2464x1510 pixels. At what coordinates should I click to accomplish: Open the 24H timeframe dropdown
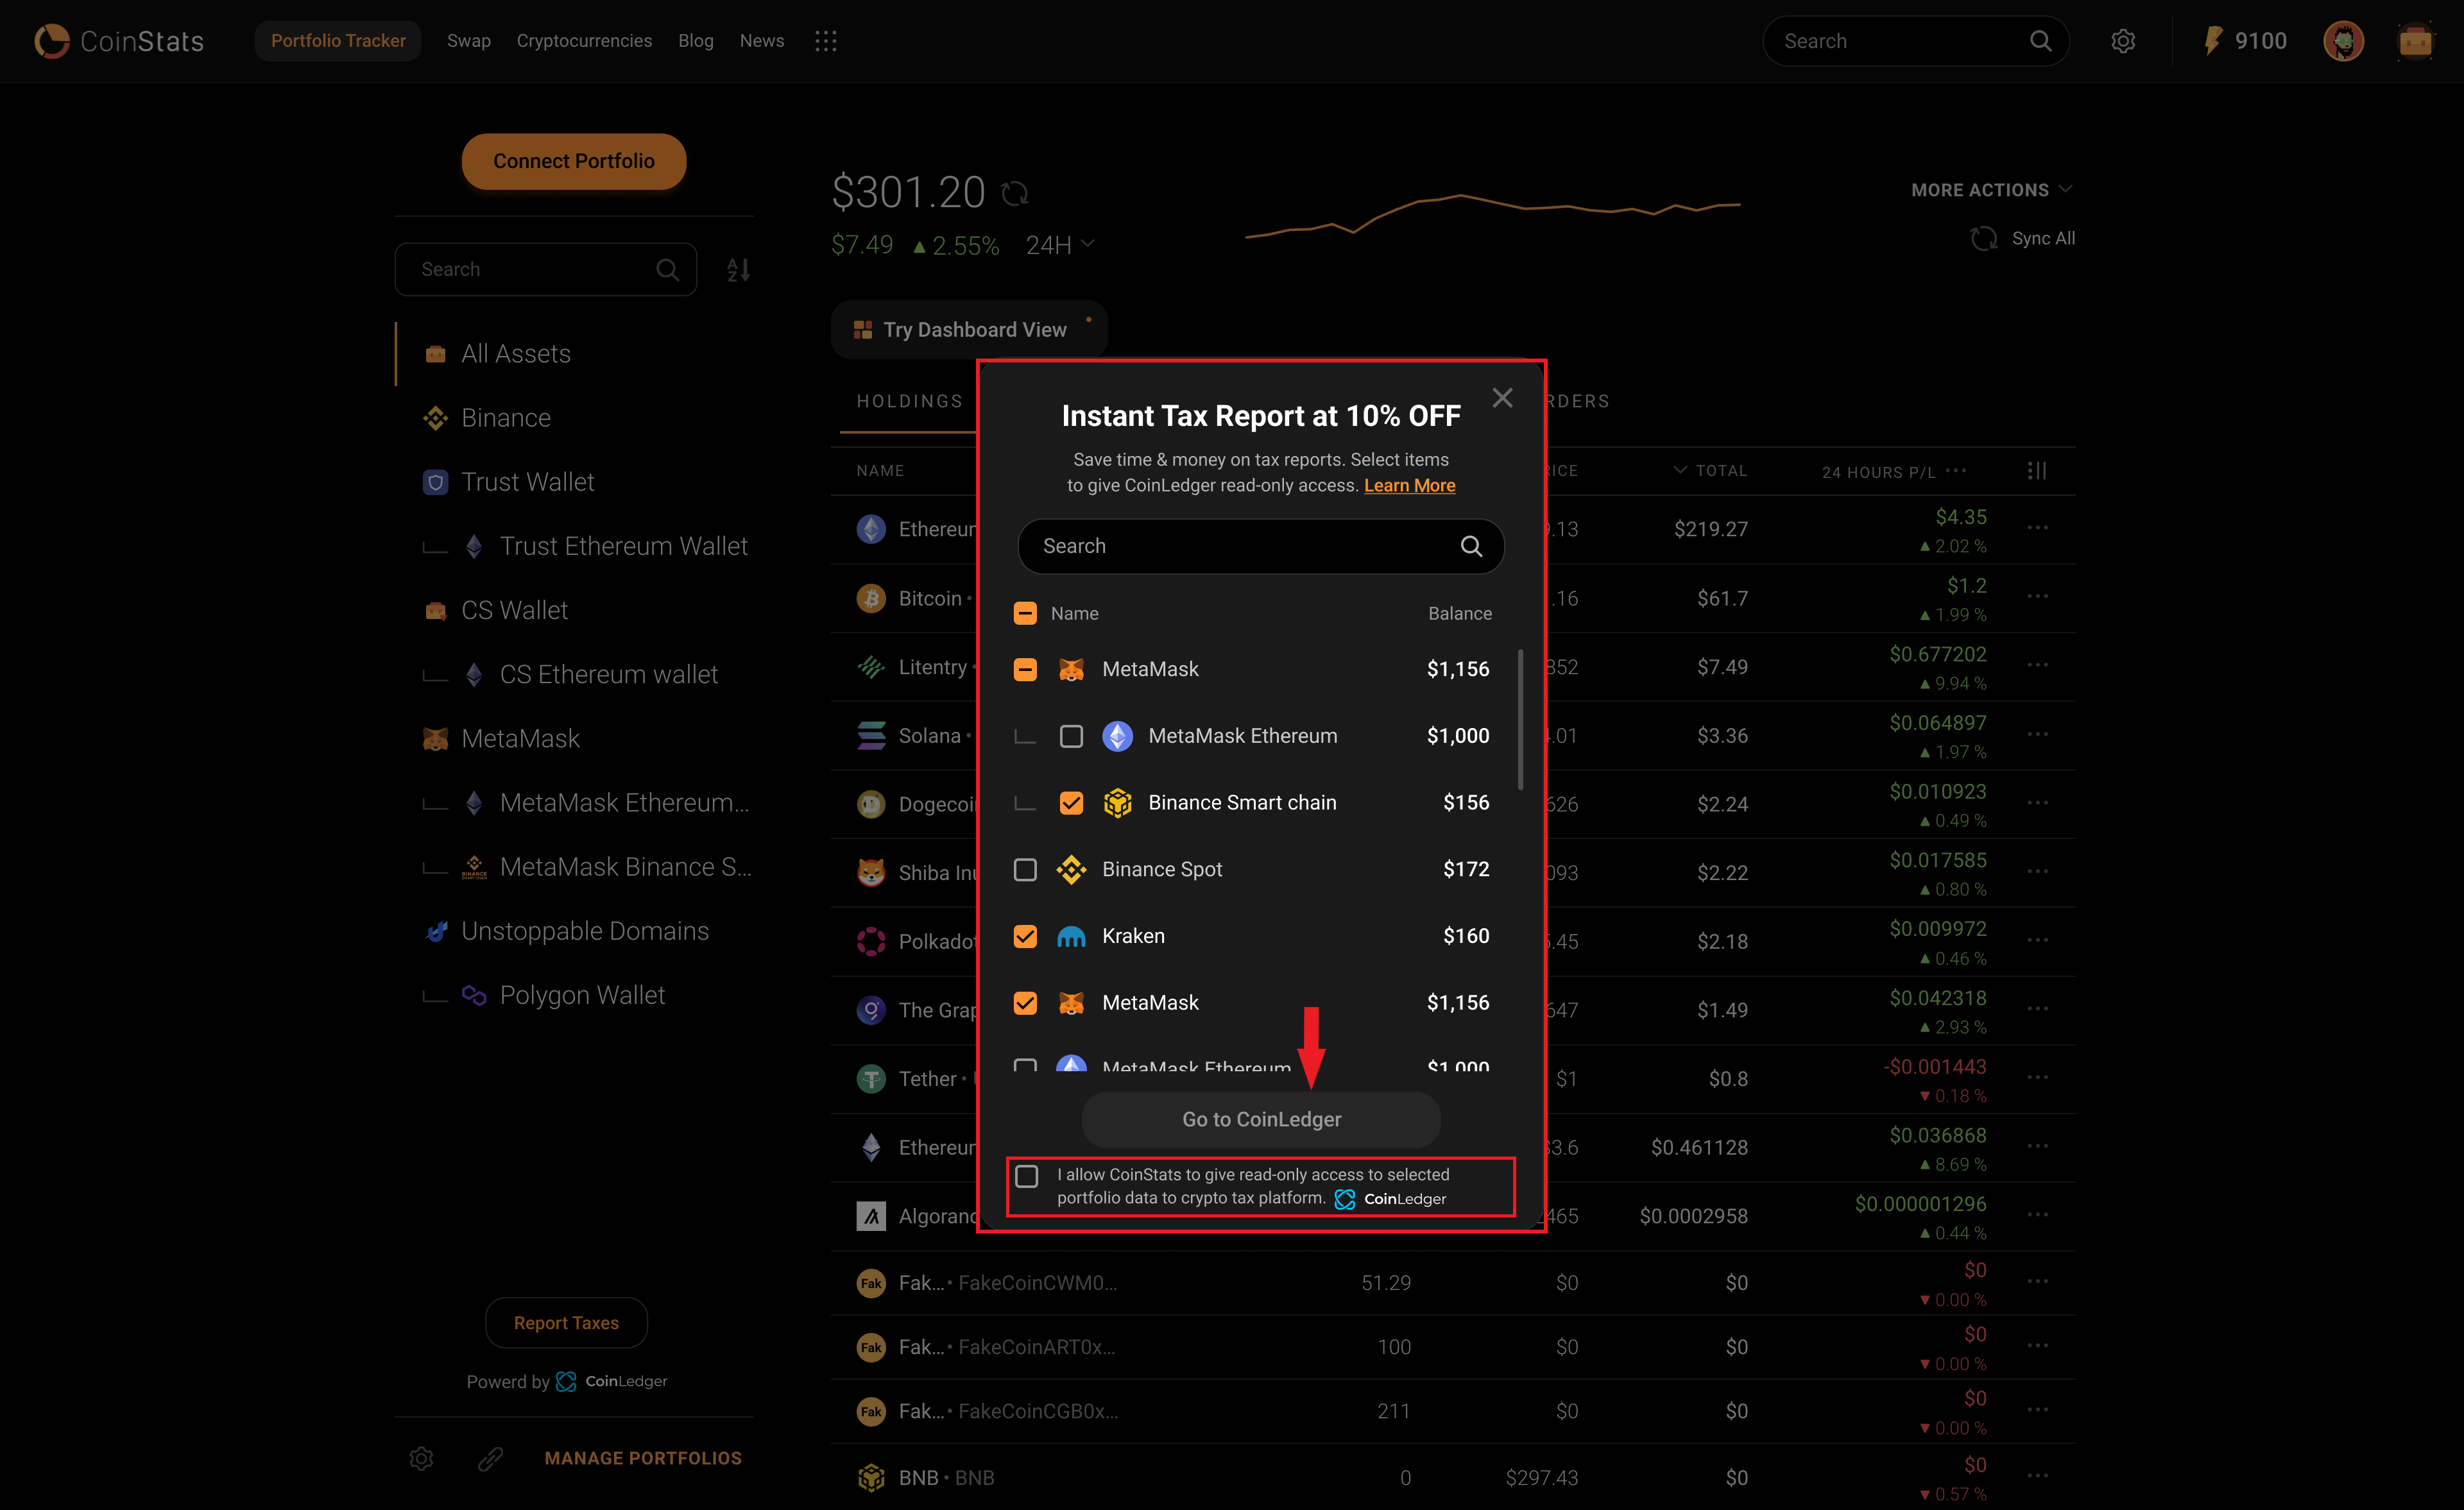point(1060,245)
